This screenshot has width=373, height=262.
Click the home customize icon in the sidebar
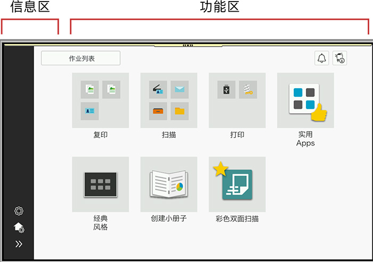[x=19, y=228]
